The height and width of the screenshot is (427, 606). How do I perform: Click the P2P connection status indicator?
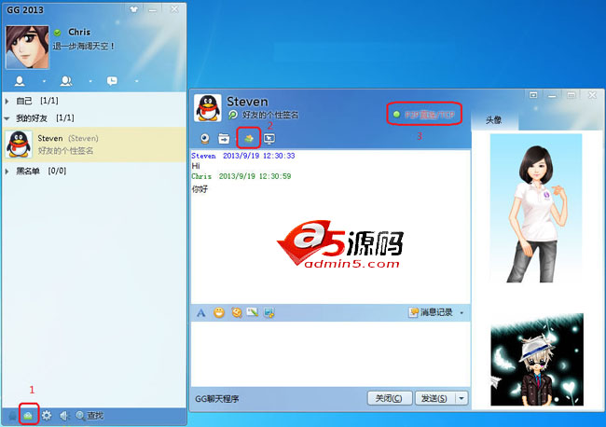click(x=424, y=115)
